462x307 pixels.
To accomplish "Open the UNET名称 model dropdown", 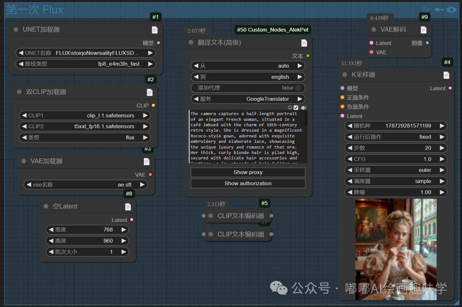I will pos(86,53).
